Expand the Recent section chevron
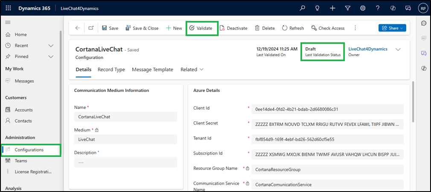 (51, 46)
